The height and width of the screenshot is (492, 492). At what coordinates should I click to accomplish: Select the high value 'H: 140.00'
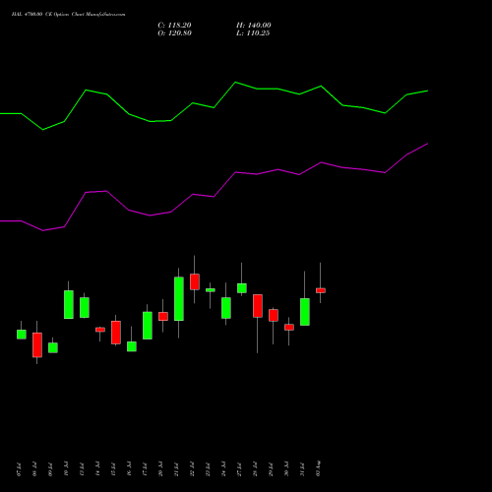coord(254,26)
